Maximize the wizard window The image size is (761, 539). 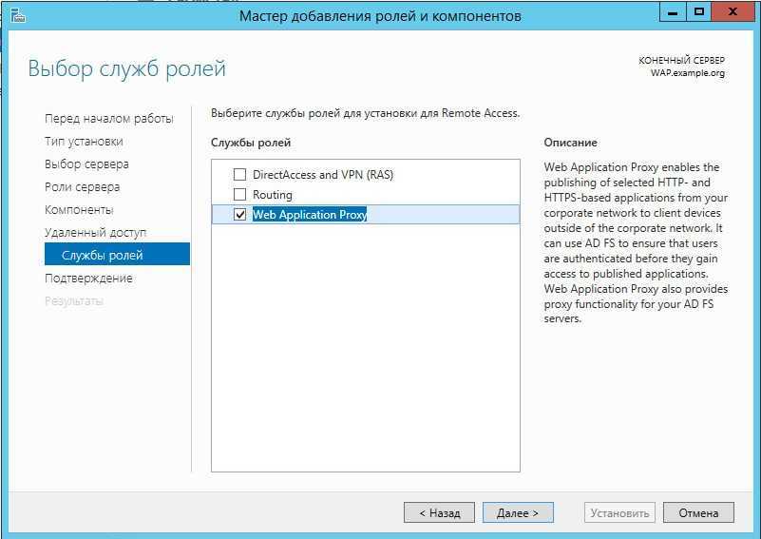(700, 12)
